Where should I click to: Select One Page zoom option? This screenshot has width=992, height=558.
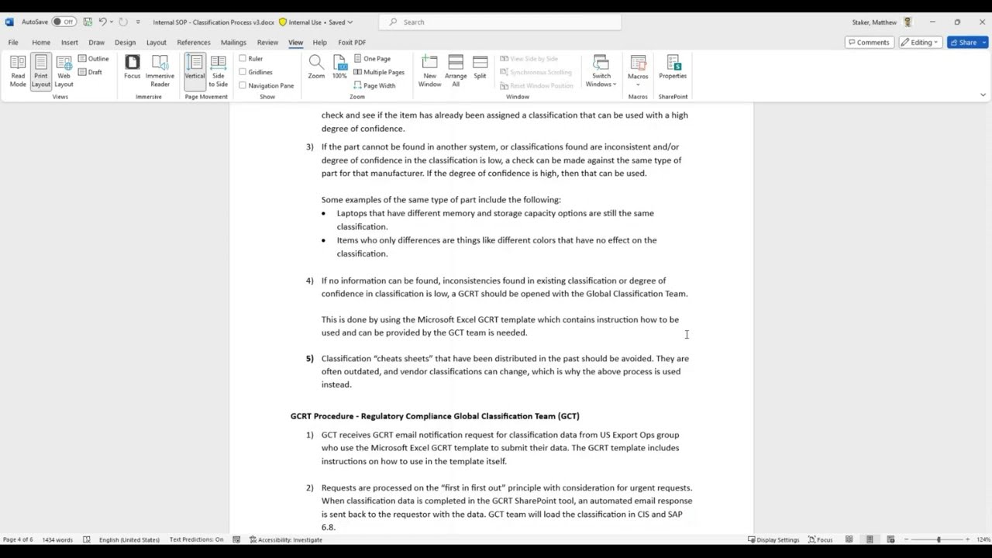pyautogui.click(x=372, y=59)
